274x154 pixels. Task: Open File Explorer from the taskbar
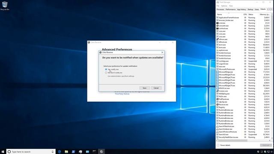pos(66,151)
